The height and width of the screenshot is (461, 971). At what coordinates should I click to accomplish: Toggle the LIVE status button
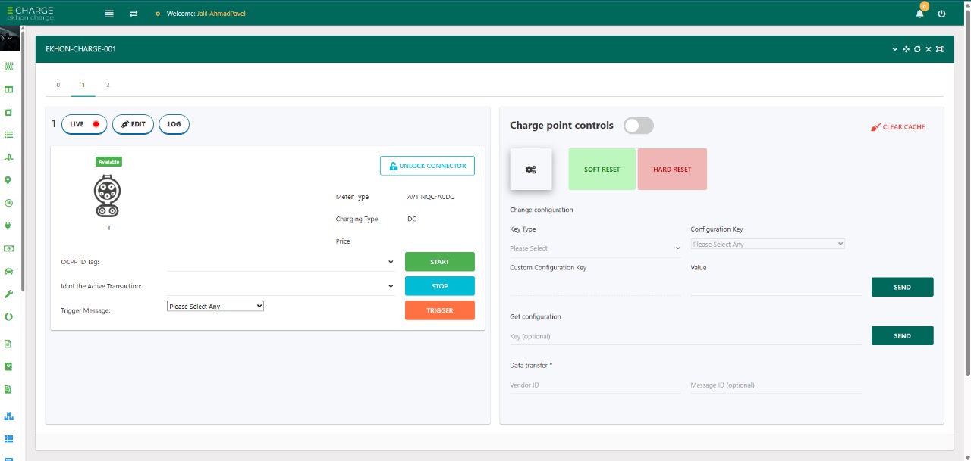(84, 124)
